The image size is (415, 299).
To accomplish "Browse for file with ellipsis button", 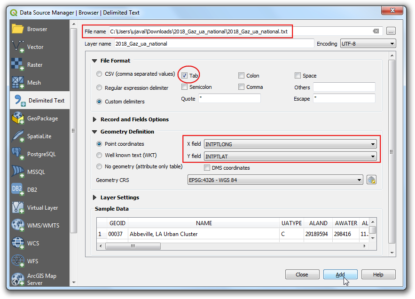I will point(391,31).
